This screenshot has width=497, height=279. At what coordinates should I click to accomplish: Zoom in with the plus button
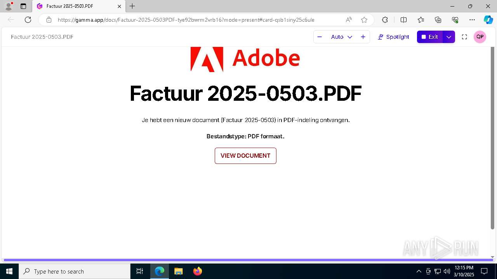click(363, 37)
